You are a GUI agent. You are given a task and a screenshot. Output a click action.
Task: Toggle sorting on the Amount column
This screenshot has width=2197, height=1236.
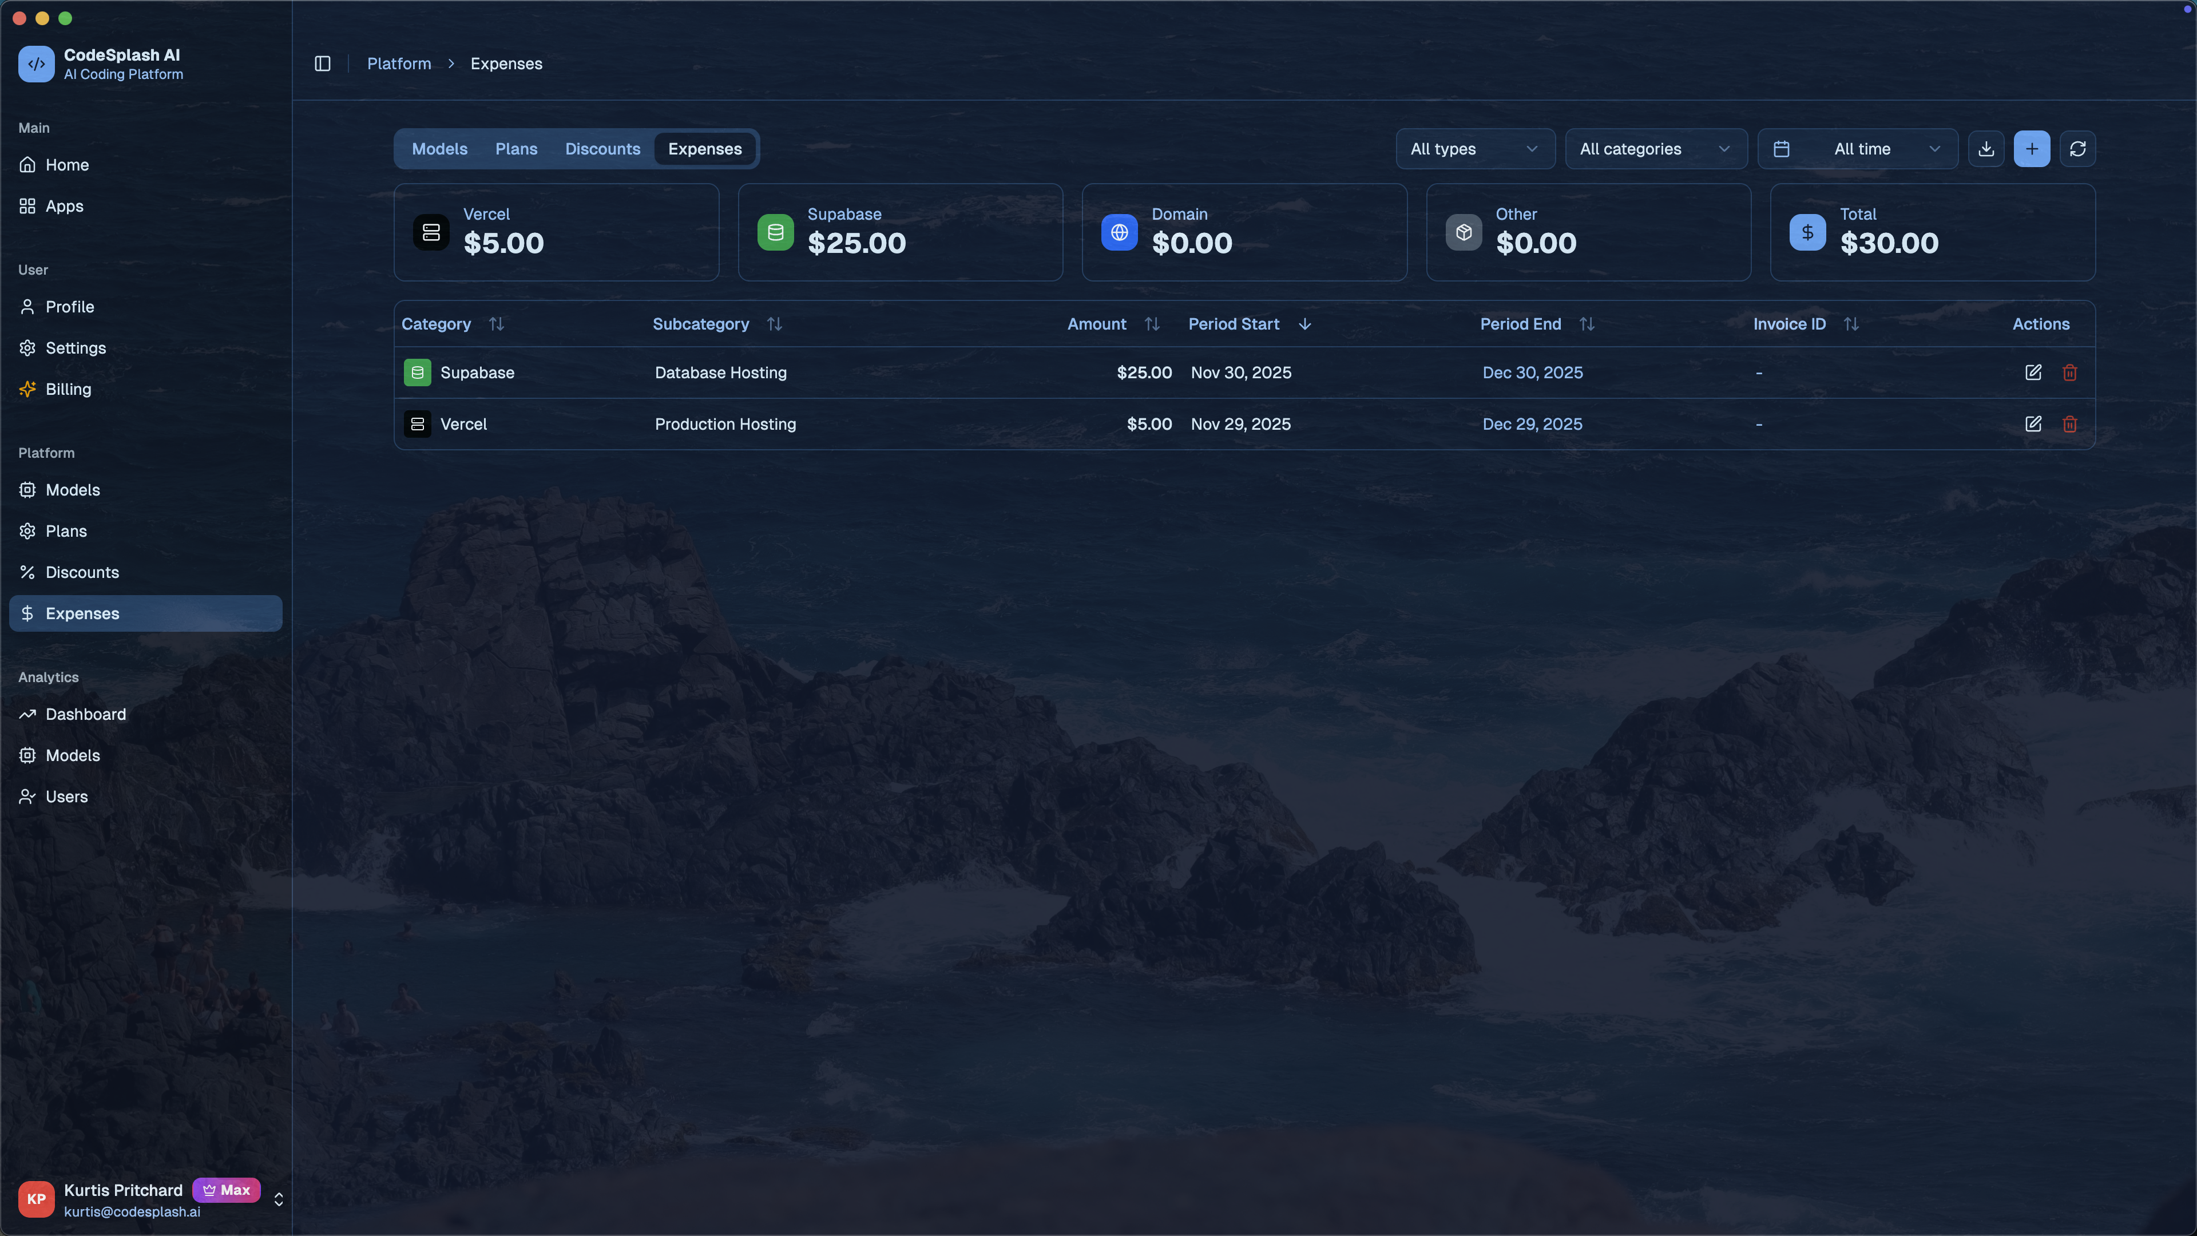pos(1151,323)
